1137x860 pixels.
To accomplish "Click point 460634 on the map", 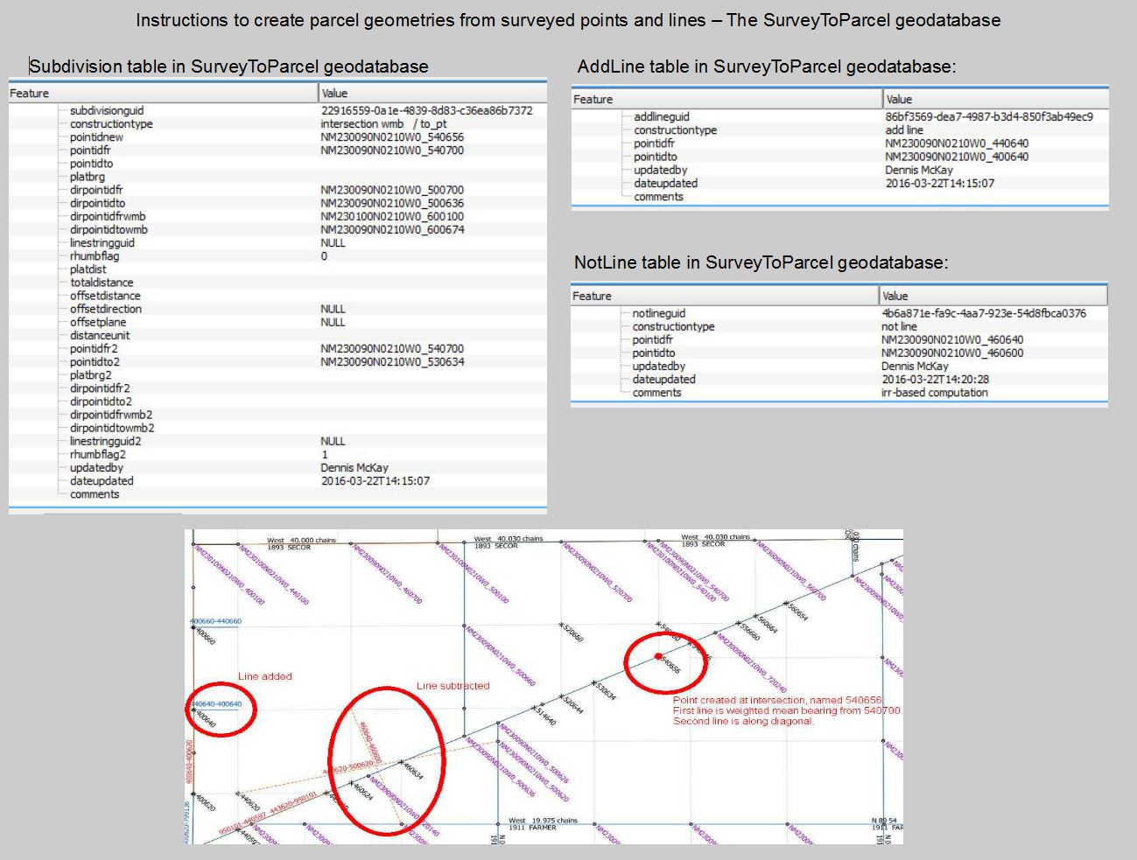I will point(402,762).
